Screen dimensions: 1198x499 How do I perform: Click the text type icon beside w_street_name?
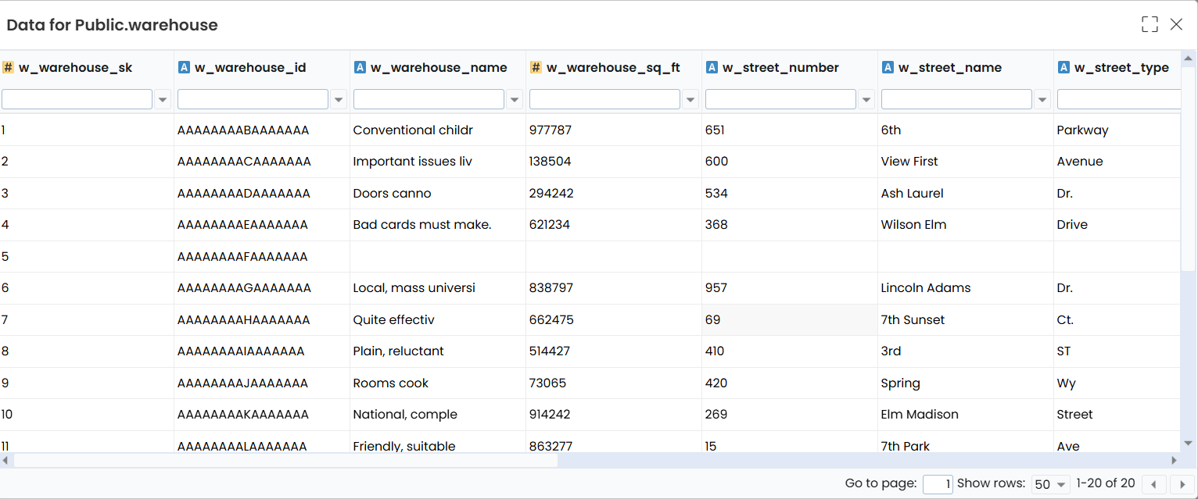[x=888, y=67]
